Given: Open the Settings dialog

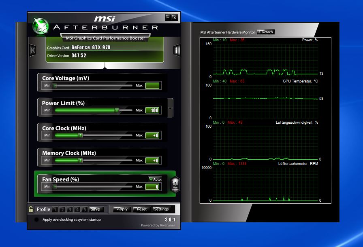Looking at the screenshot, I should pyautogui.click(x=161, y=209).
